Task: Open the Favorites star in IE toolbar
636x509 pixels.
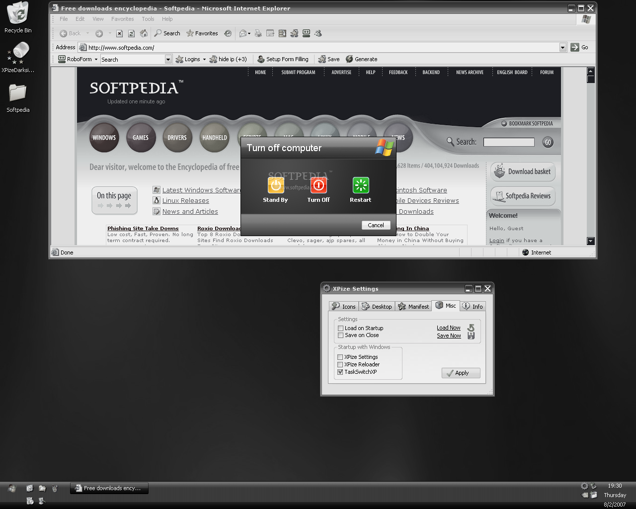Action: [202, 33]
